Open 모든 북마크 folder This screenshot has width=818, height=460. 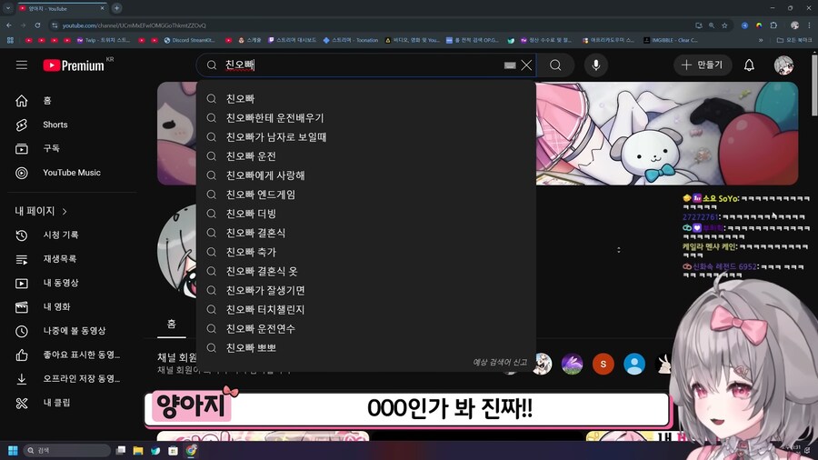click(x=794, y=40)
